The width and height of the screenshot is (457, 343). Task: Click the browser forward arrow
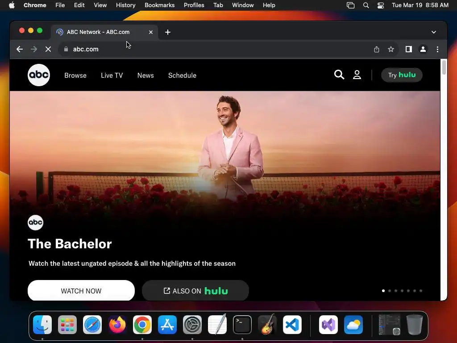(x=34, y=49)
